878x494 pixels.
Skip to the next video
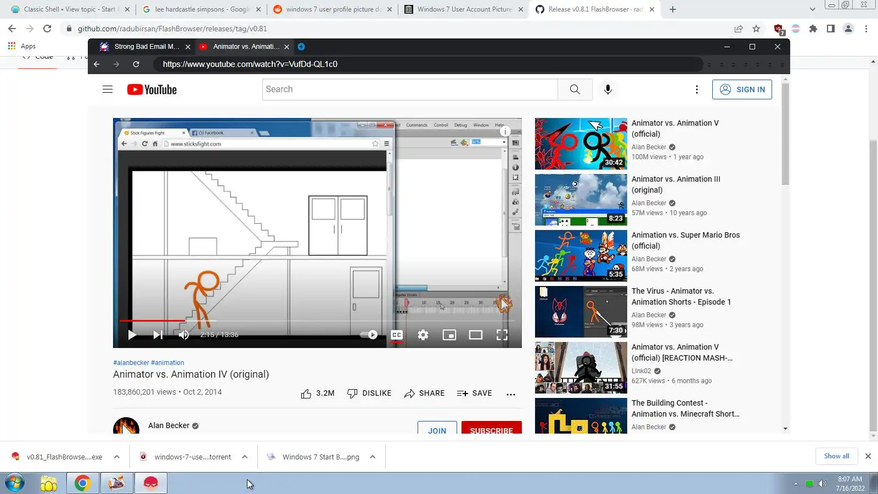point(158,335)
